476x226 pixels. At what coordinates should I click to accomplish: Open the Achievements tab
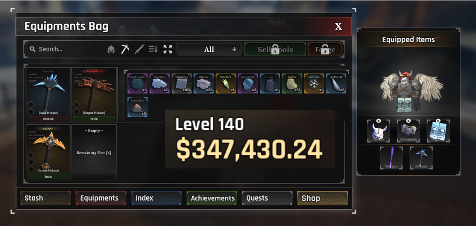click(x=212, y=198)
